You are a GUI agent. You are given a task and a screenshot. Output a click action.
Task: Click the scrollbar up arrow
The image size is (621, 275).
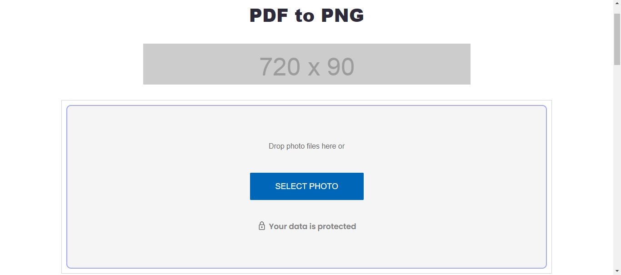pyautogui.click(x=617, y=3)
